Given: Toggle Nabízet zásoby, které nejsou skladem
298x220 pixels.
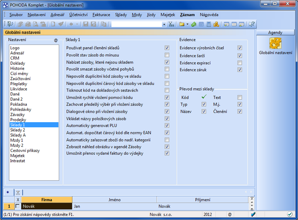Looking at the screenshot, I should click(167, 62).
